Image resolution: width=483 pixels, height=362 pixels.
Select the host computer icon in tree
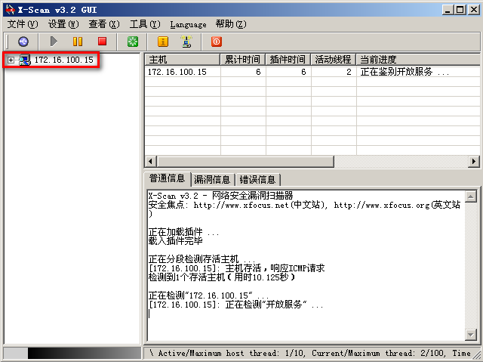(x=25, y=60)
